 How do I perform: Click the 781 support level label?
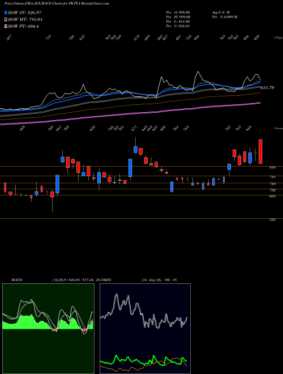click(272, 177)
